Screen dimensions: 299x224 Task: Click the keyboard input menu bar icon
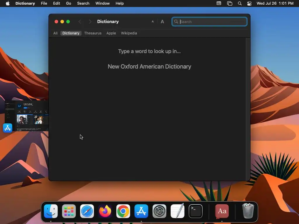click(x=219, y=3)
